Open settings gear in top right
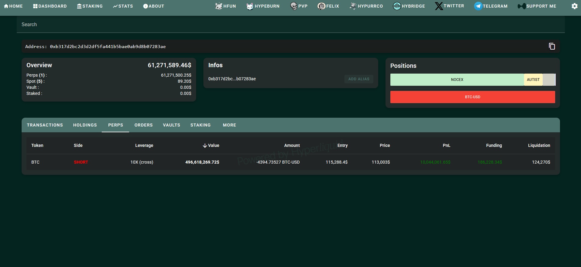581x267 pixels. (574, 6)
